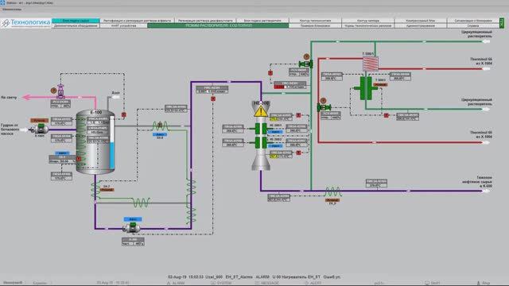
Task: Open the Дополнительное оборудование tab
Action: 76,25
